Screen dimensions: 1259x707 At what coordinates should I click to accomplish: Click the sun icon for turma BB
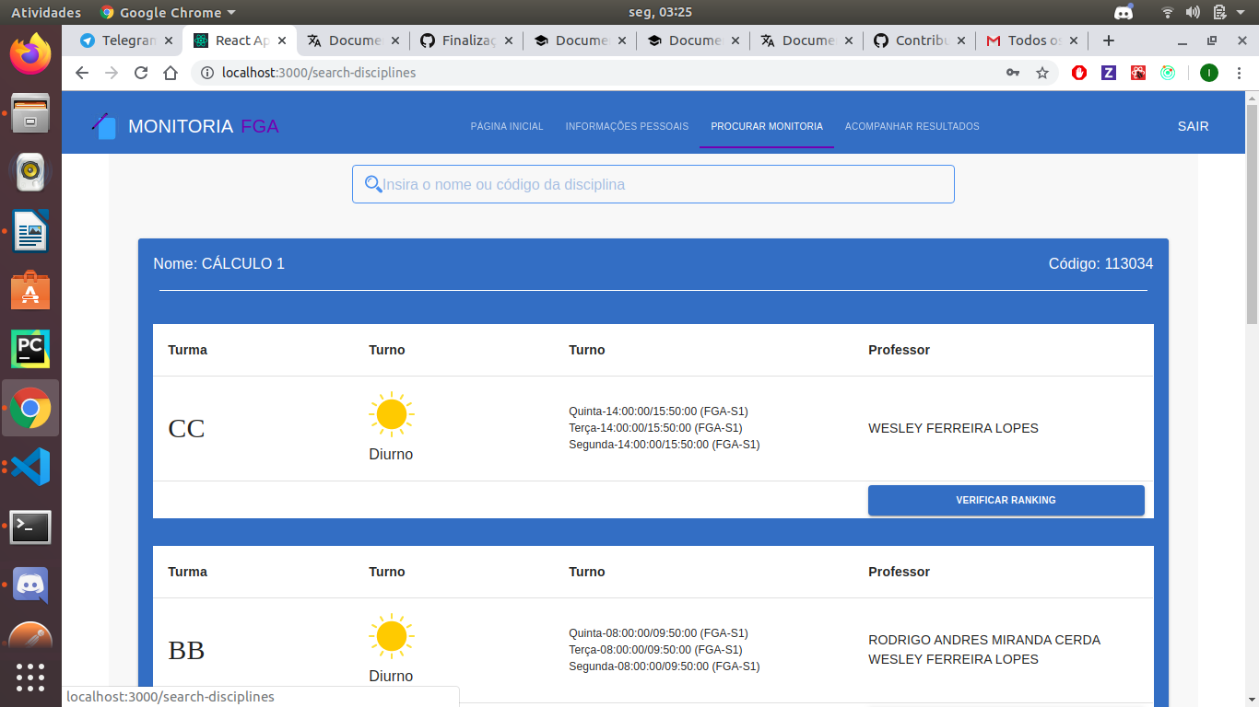pos(392,636)
